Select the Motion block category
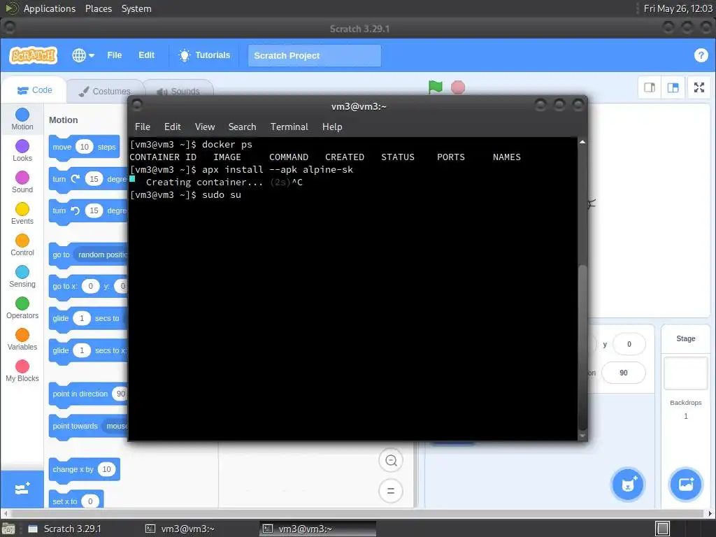This screenshot has height=537, width=716. [22, 119]
